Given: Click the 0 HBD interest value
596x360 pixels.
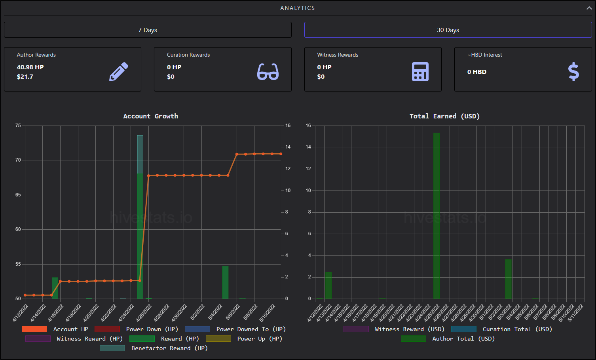Looking at the screenshot, I should [477, 72].
